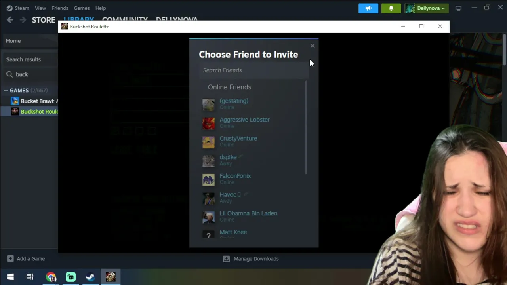The width and height of the screenshot is (507, 285).
Task: Go to Home in the library sidebar
Action: click(x=13, y=41)
